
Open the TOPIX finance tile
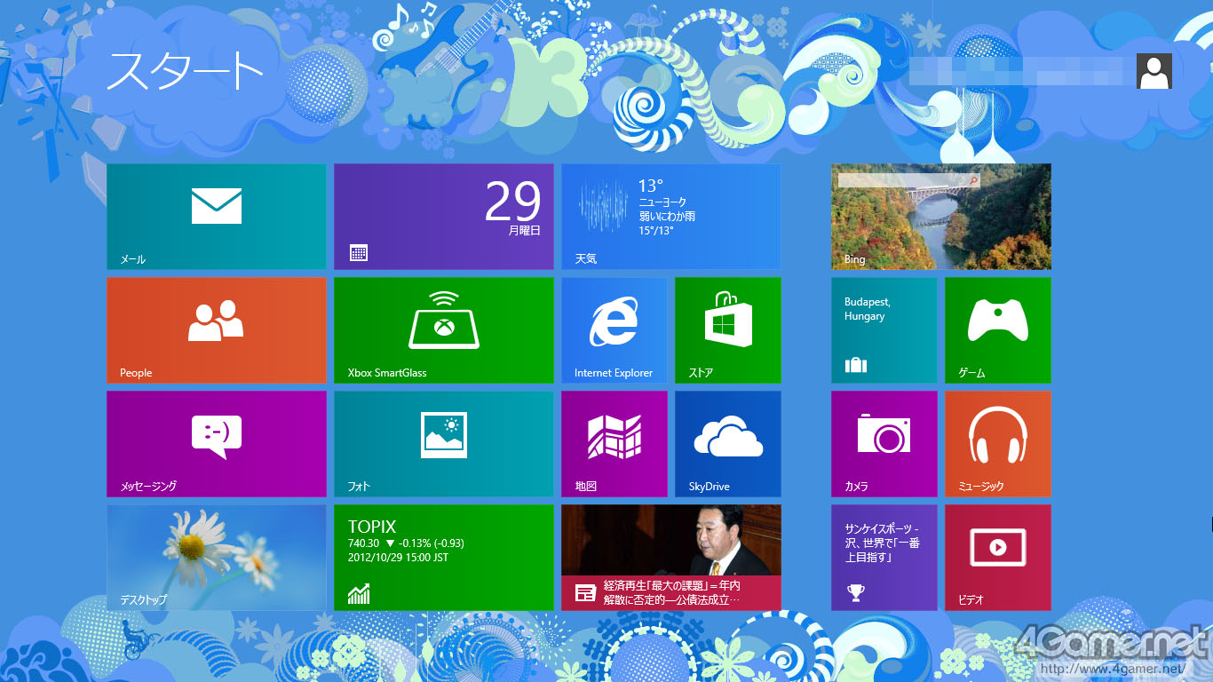444,558
